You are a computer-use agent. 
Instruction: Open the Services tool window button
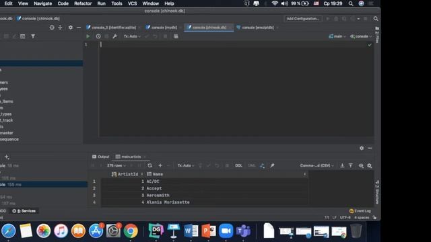(24, 210)
